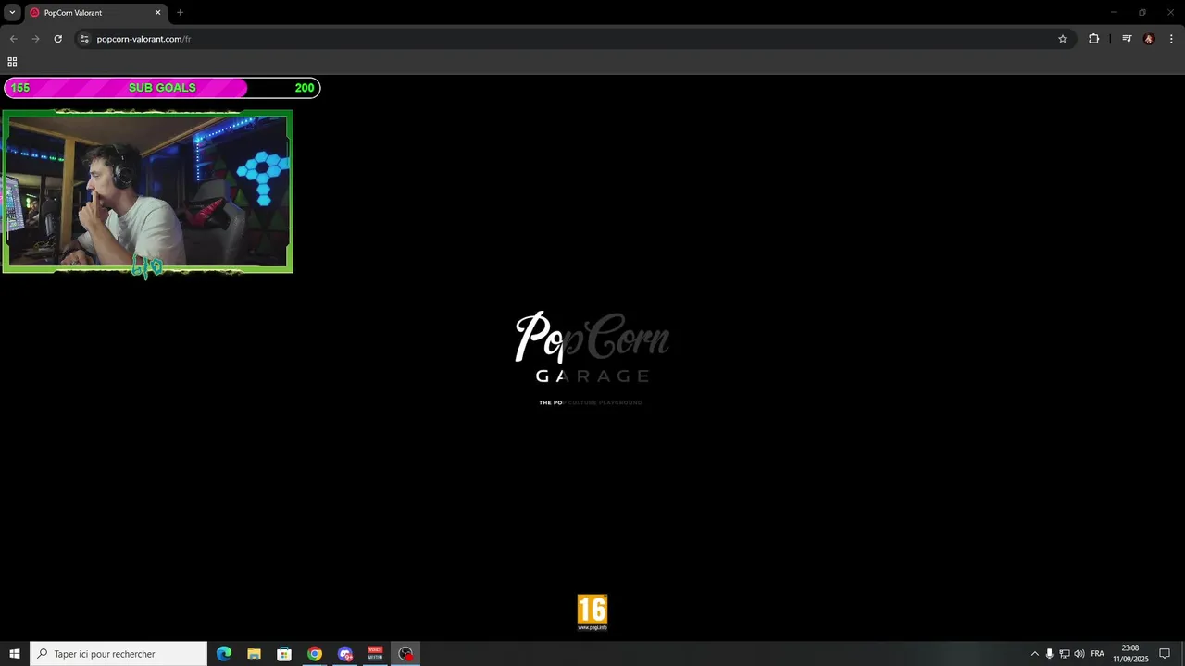Select the PopCorn Valorant tab

pyautogui.click(x=96, y=13)
